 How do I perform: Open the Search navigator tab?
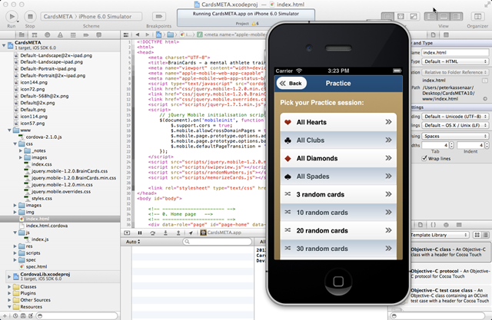point(48,35)
